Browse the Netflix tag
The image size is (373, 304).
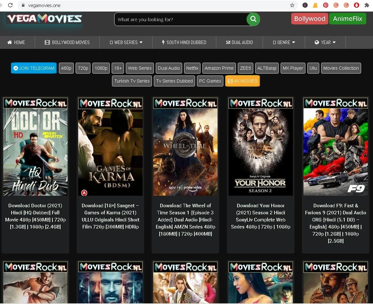(x=192, y=68)
